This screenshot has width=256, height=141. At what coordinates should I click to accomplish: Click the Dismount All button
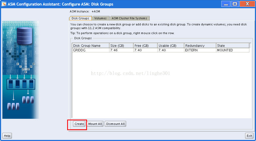click(x=115, y=124)
